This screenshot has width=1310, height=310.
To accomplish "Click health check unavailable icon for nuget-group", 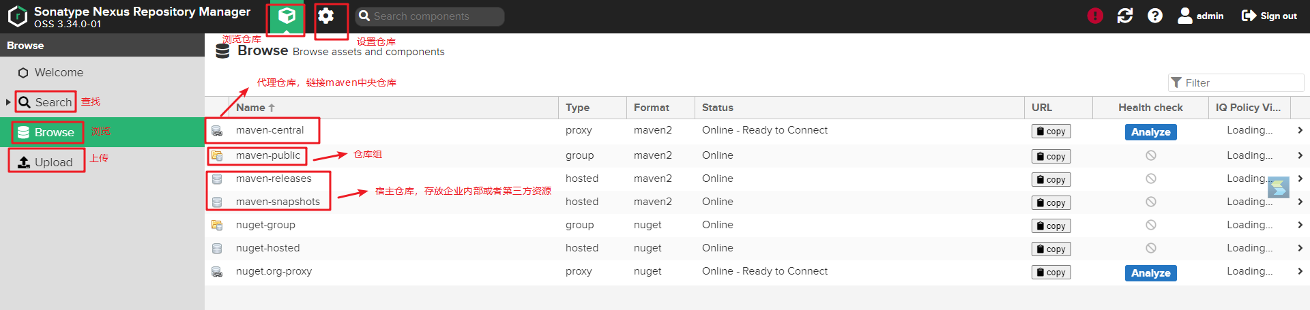I will pyautogui.click(x=1151, y=225).
